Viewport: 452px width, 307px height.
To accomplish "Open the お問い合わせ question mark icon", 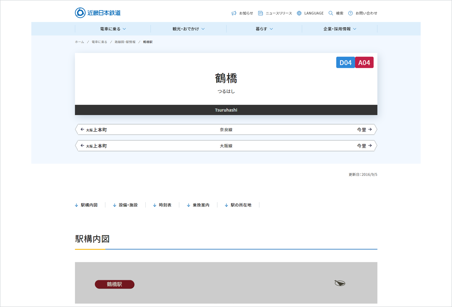I will click(x=350, y=13).
